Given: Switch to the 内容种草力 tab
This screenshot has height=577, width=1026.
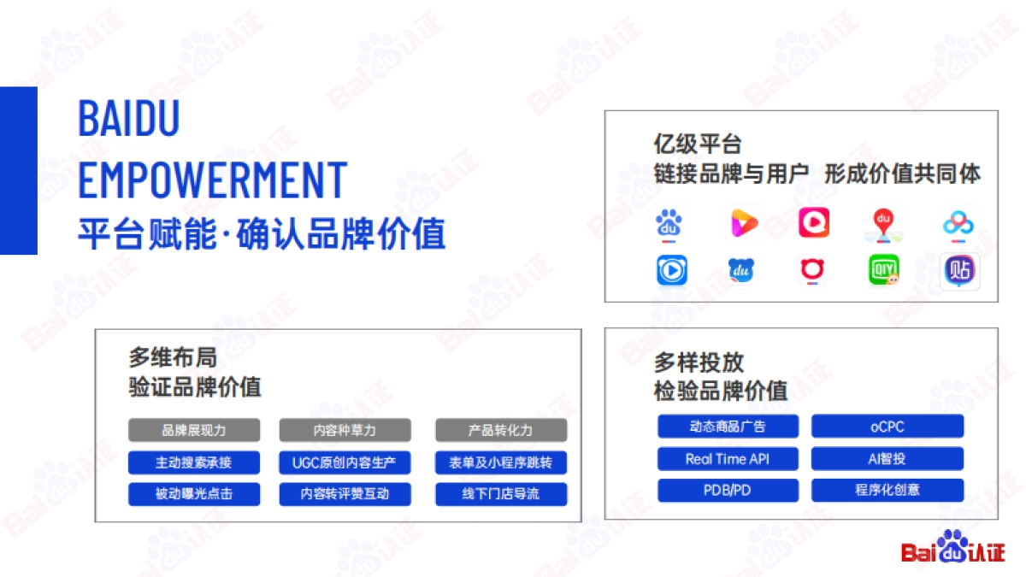Looking at the screenshot, I should 345,430.
